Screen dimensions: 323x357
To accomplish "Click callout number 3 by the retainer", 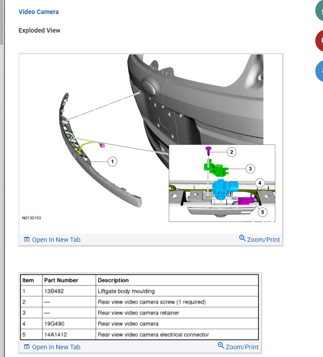I will (x=250, y=169).
